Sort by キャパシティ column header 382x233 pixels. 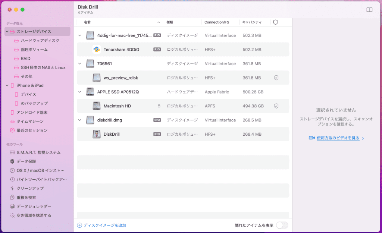pyautogui.click(x=252, y=22)
